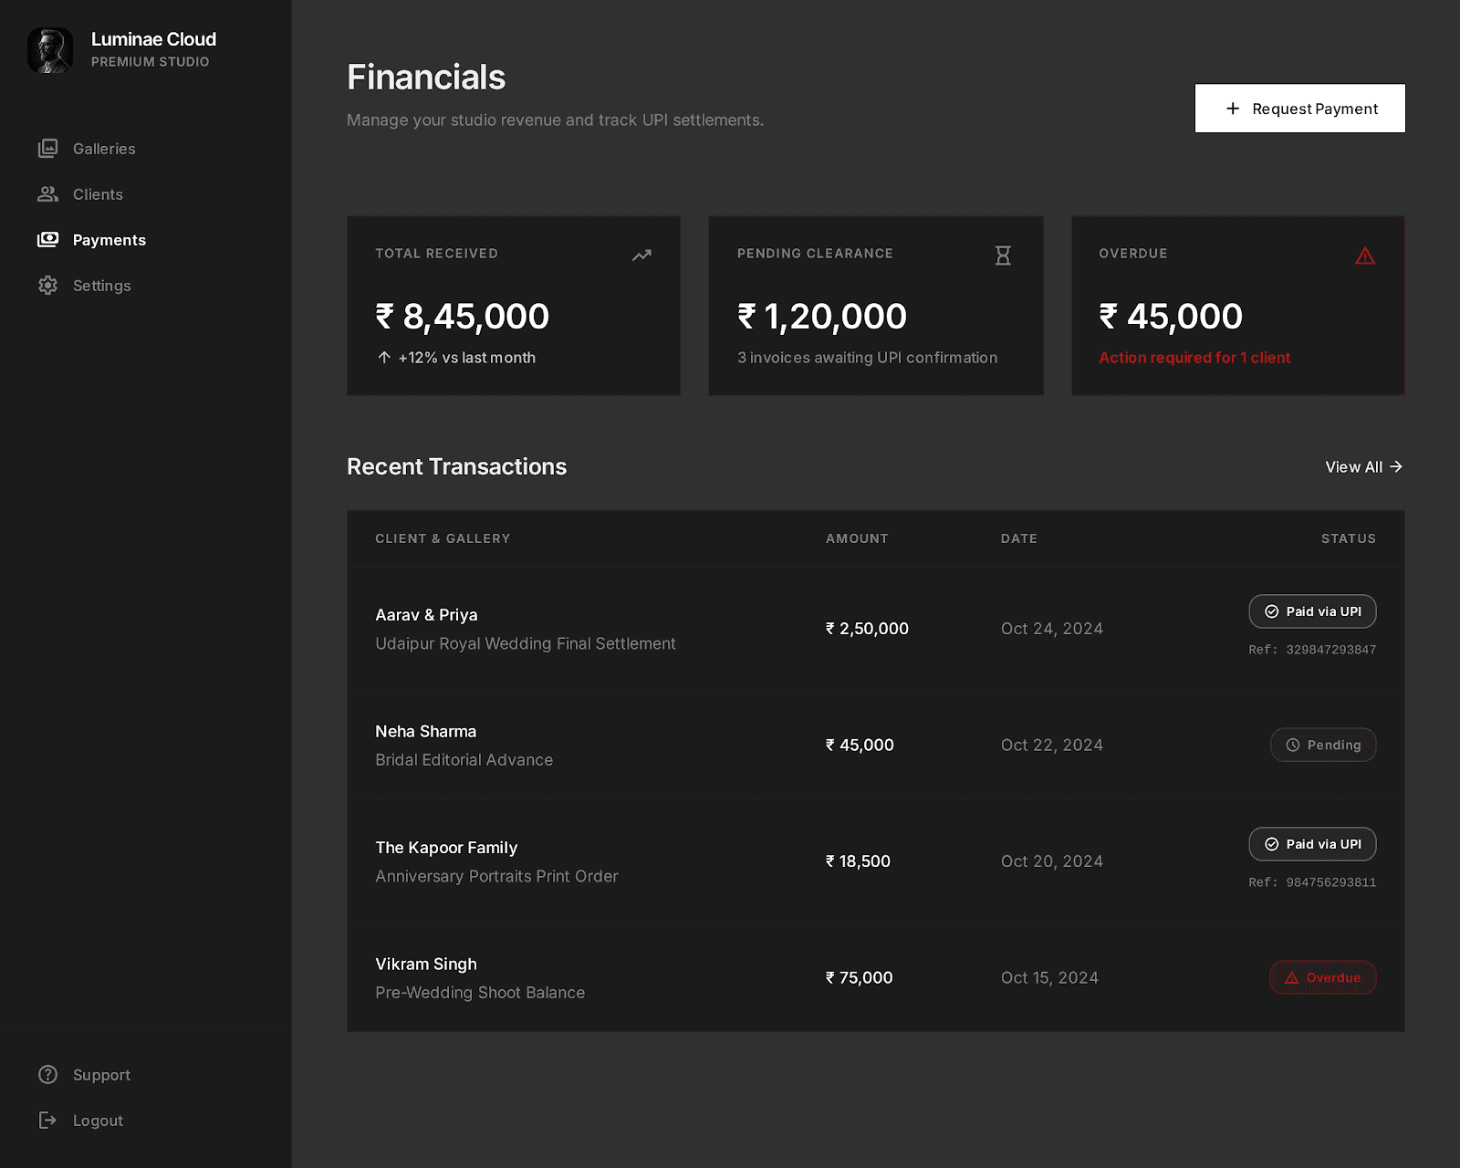This screenshot has height=1168, width=1460.
Task: Click the Oct 20, 2024 date cell
Action: (x=1052, y=861)
